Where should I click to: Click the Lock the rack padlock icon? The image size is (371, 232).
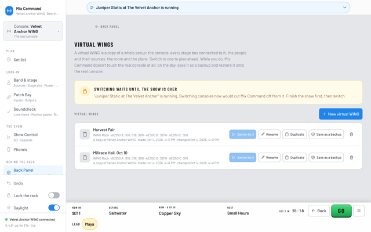9,195
